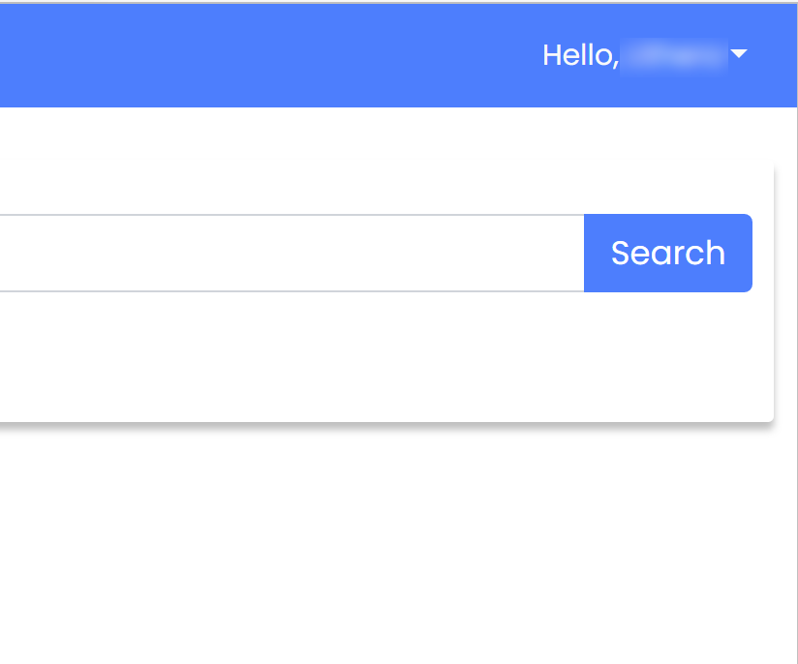
Task: Place cursor in box left of Search
Action: click(292, 253)
